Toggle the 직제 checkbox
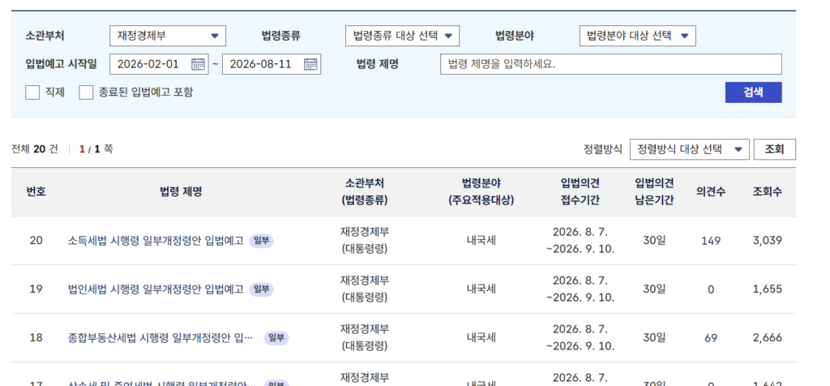 coord(32,92)
